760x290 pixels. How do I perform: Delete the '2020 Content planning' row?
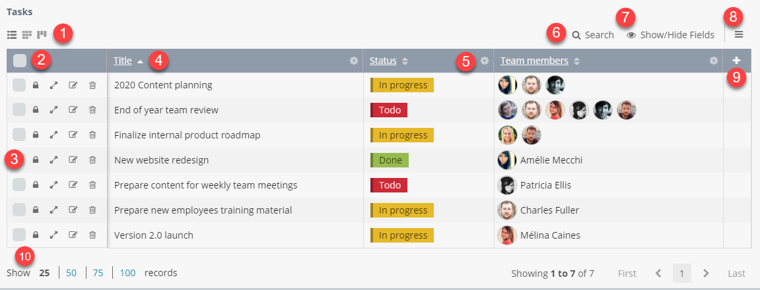tap(92, 85)
